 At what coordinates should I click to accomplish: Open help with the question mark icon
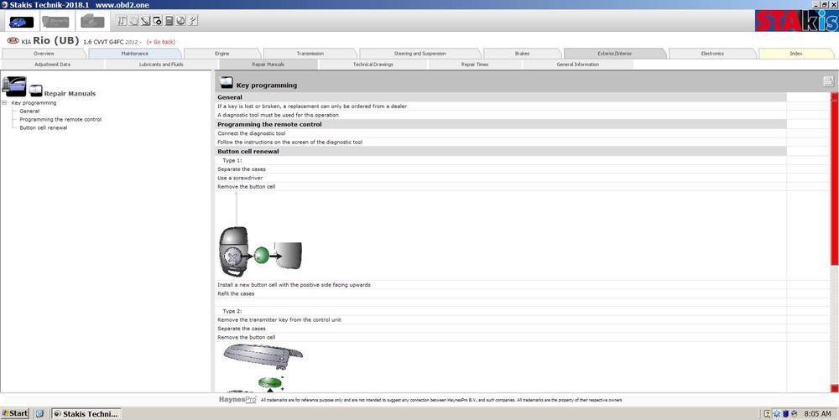(x=193, y=21)
